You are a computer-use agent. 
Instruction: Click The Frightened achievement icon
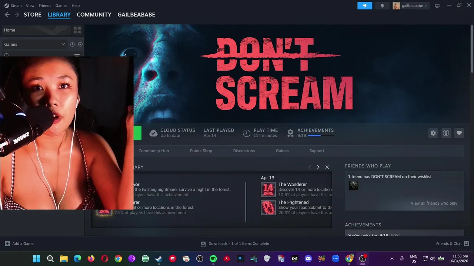pyautogui.click(x=268, y=208)
